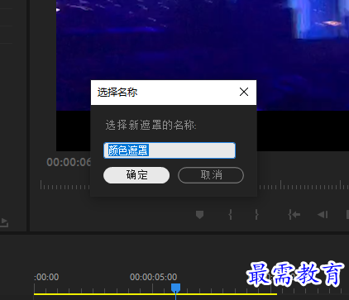The height and width of the screenshot is (300, 349).
Task: Step back one frame
Action: (323, 214)
